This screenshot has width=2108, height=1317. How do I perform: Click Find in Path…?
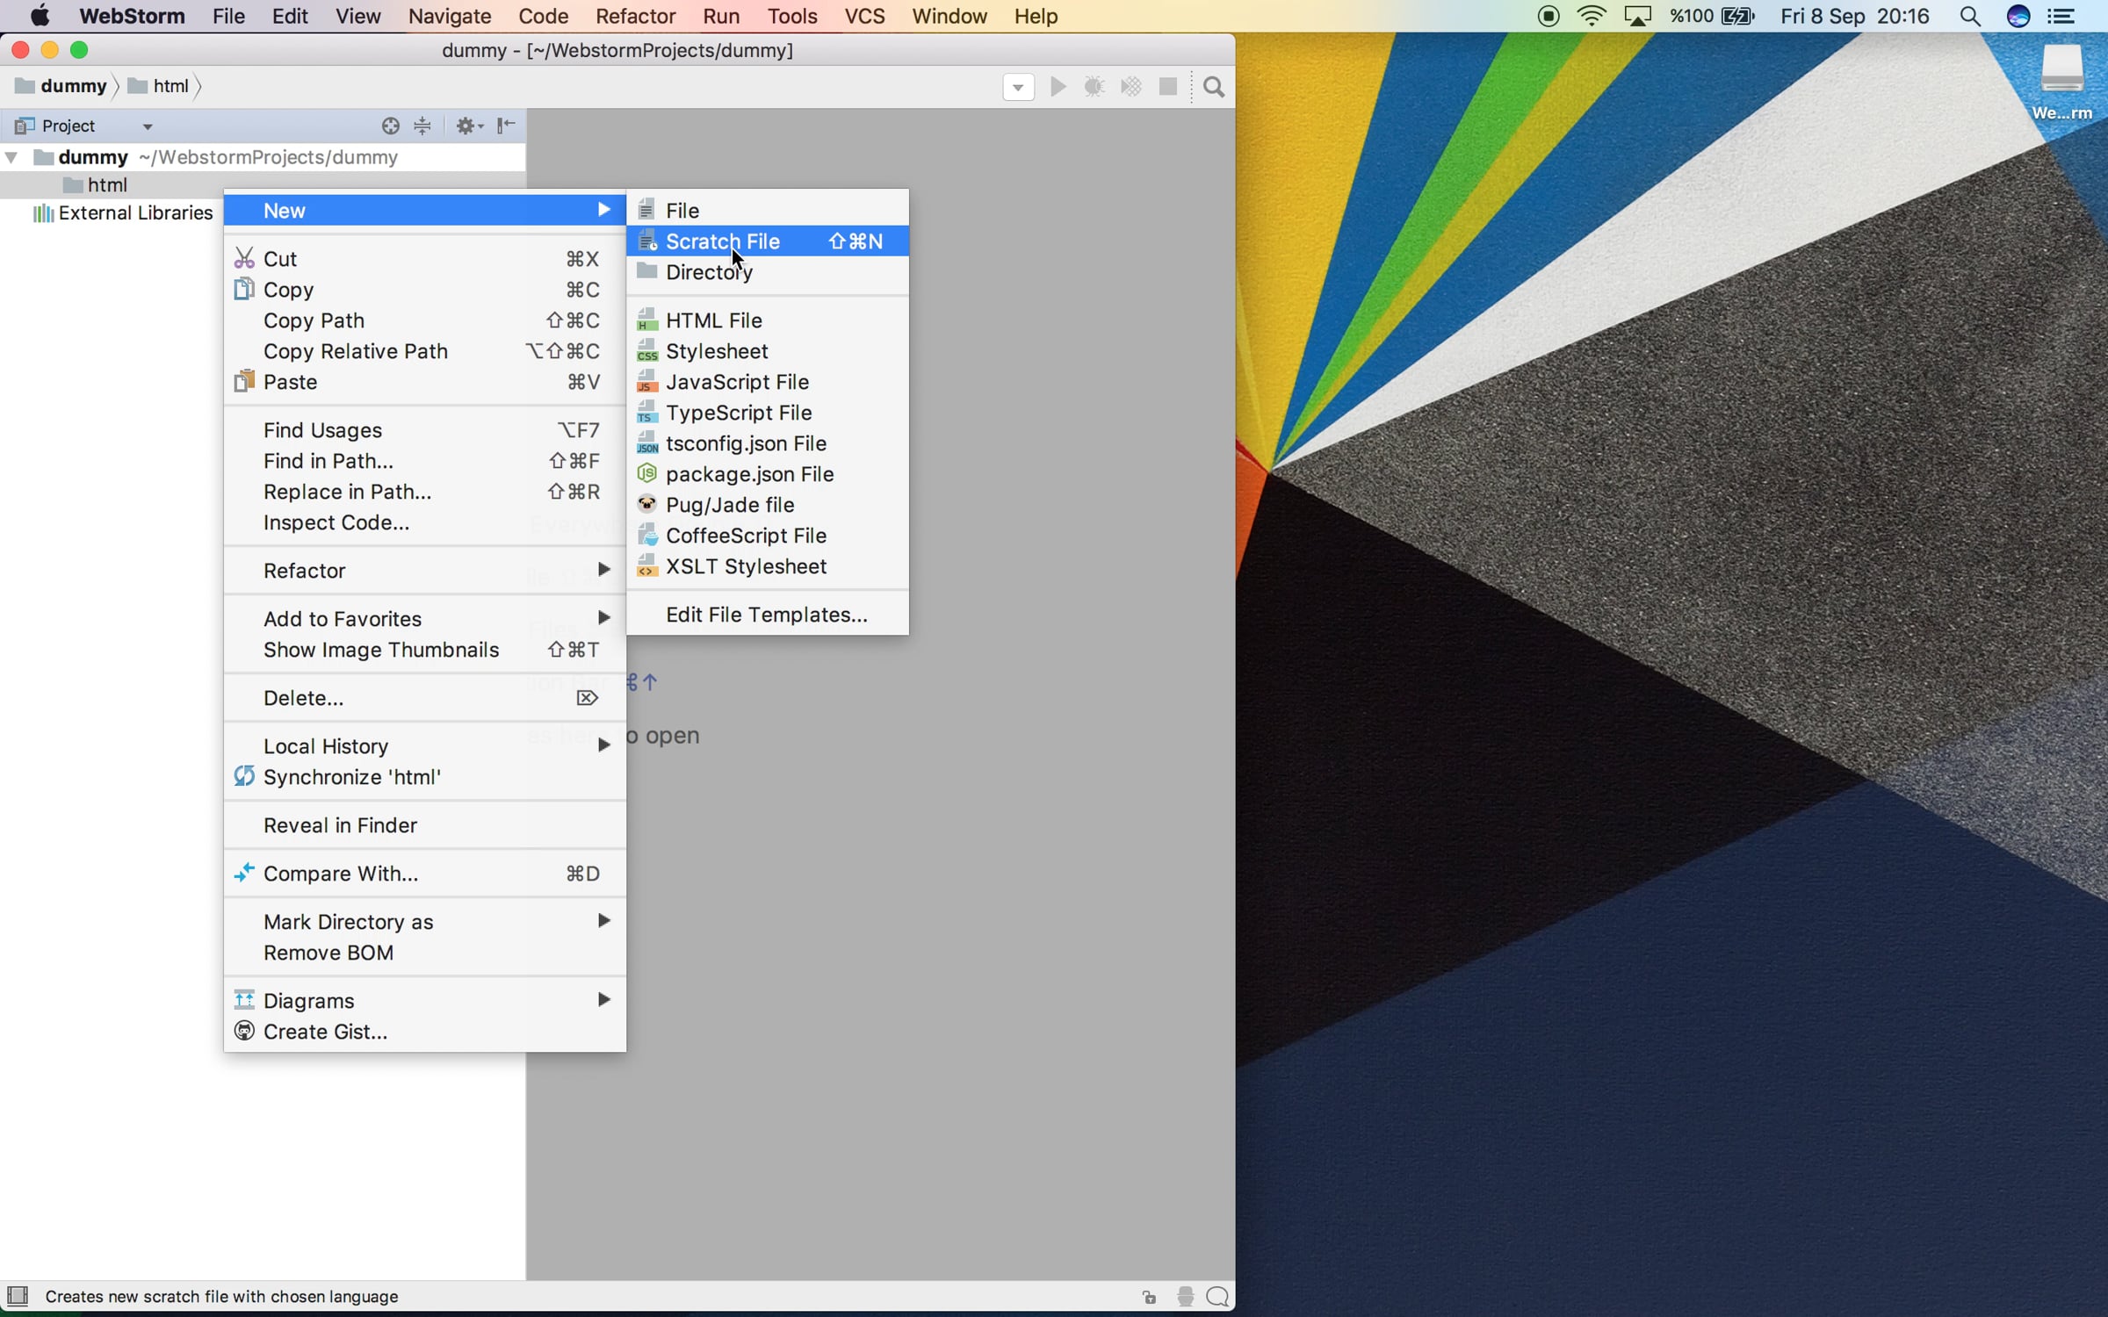coord(425,461)
